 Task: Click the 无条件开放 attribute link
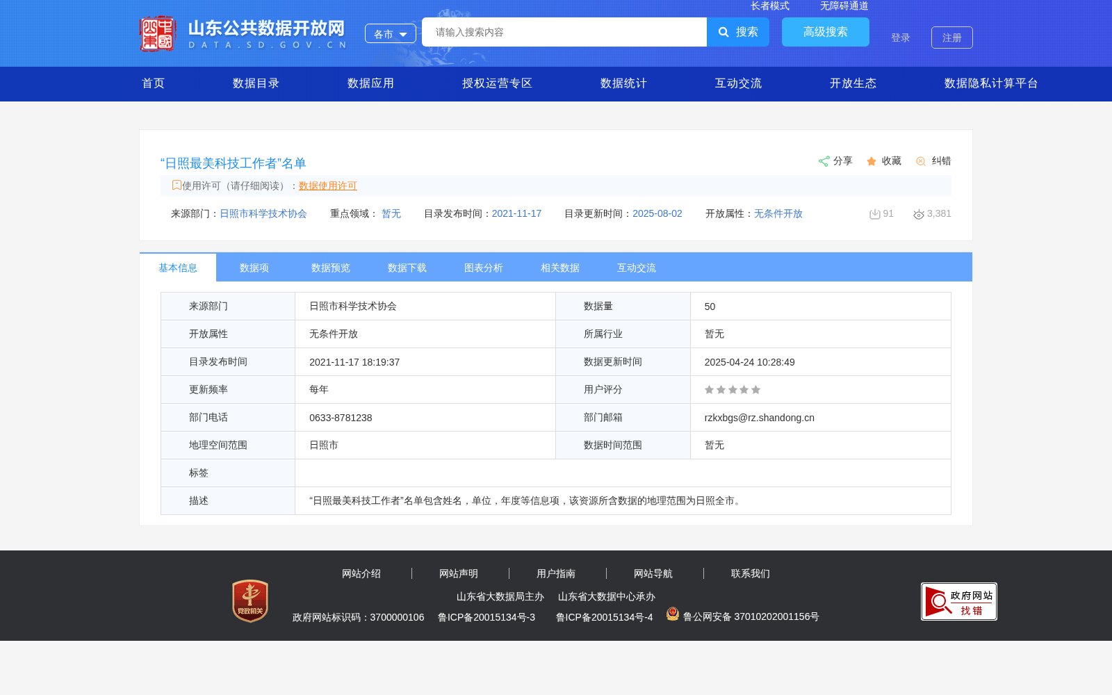(778, 213)
